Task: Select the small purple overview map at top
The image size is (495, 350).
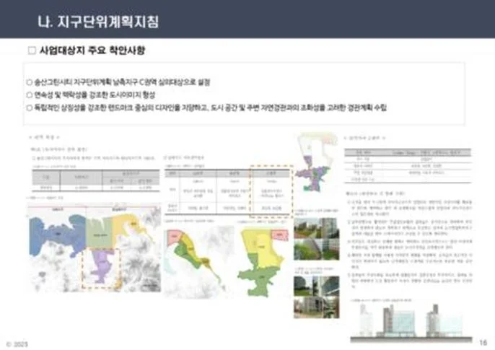Action: pos(317,162)
